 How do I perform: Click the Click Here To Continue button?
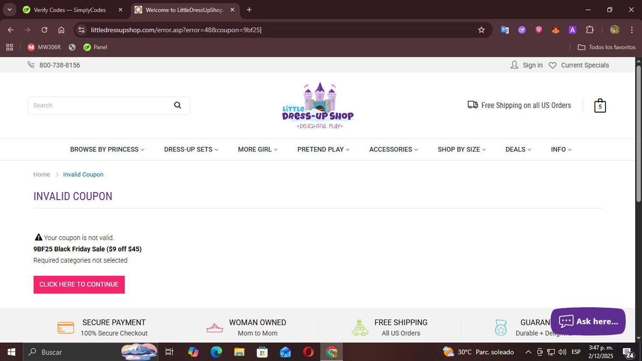point(79,284)
